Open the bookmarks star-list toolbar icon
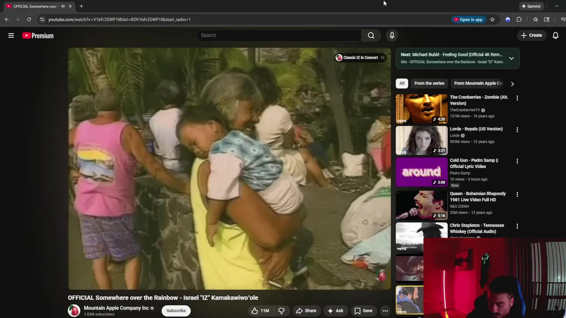Screen dimensions: 566x318 [535, 19]
